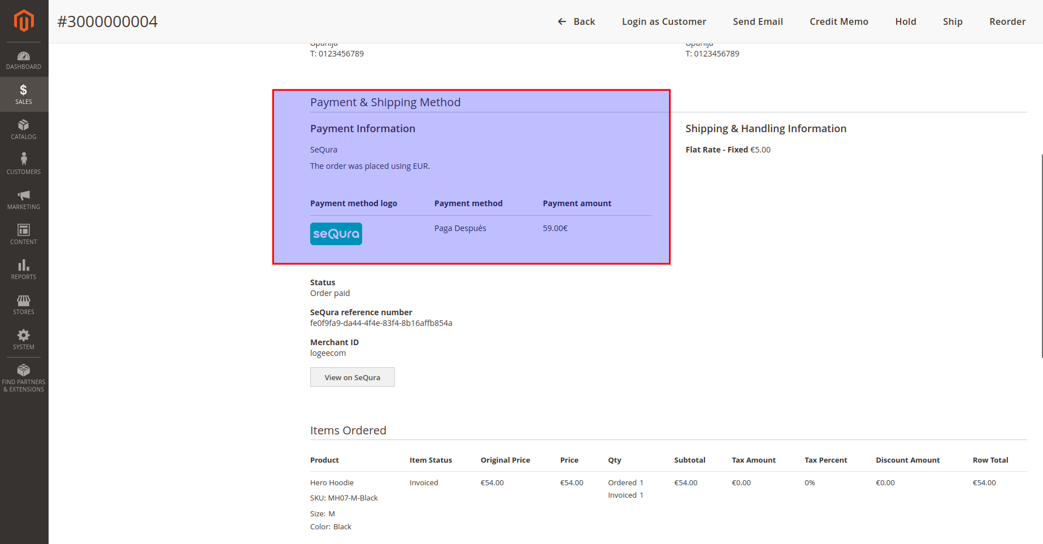Click the Paga Después payment method cell

coord(460,228)
